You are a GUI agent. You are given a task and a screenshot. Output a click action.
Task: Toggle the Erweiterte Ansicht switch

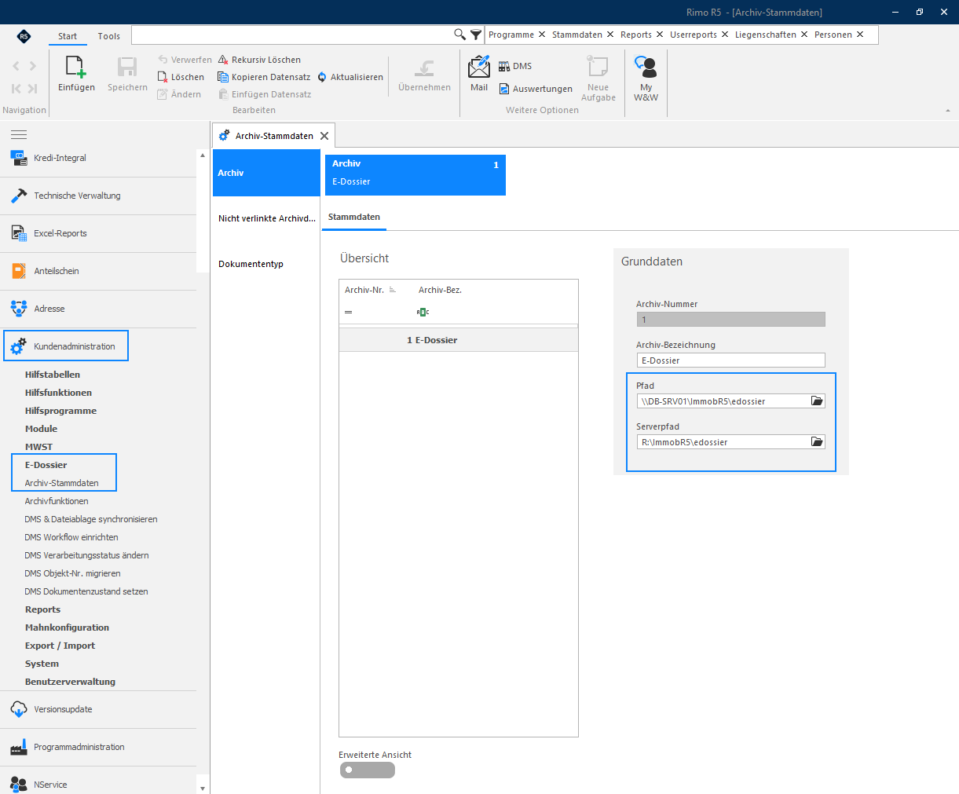(367, 770)
